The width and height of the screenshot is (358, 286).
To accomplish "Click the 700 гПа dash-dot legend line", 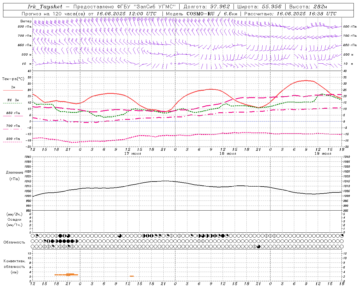I will click(12, 129).
